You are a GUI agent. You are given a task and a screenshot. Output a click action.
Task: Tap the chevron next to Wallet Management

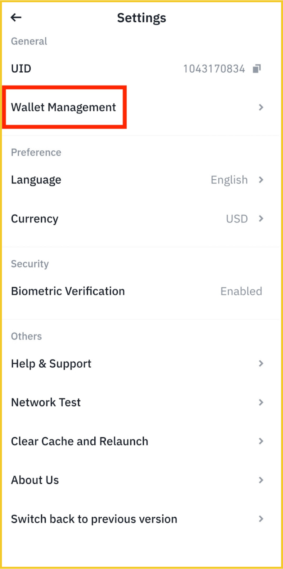coord(261,107)
